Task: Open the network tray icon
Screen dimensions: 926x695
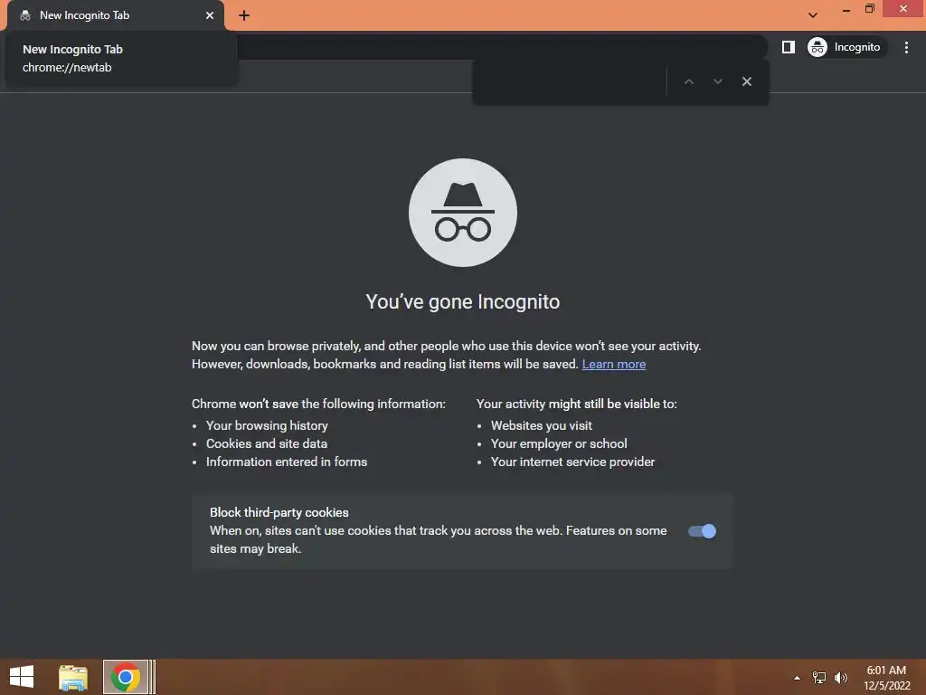Action: click(819, 678)
